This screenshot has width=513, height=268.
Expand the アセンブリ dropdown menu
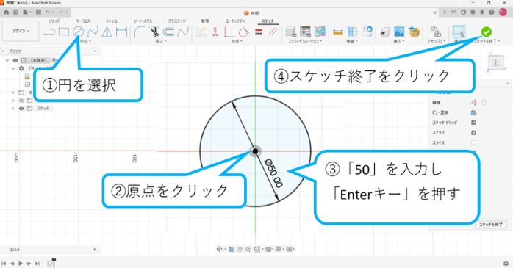pos(436,42)
